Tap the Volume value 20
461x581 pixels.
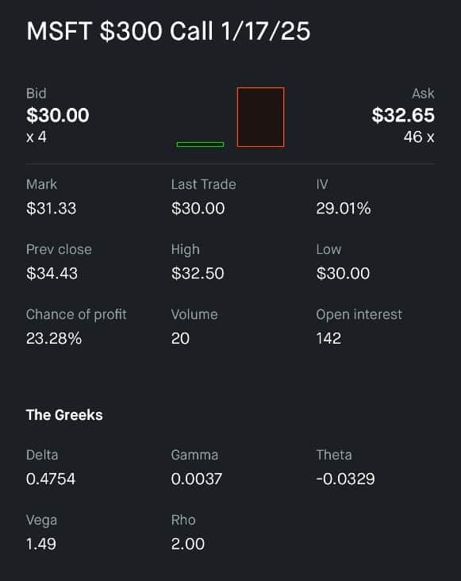coord(180,338)
